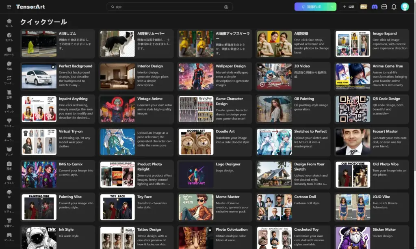Viewport: 416px width, 249px height.
Task: Click the Old Photo Vibe title
Action: point(385,164)
